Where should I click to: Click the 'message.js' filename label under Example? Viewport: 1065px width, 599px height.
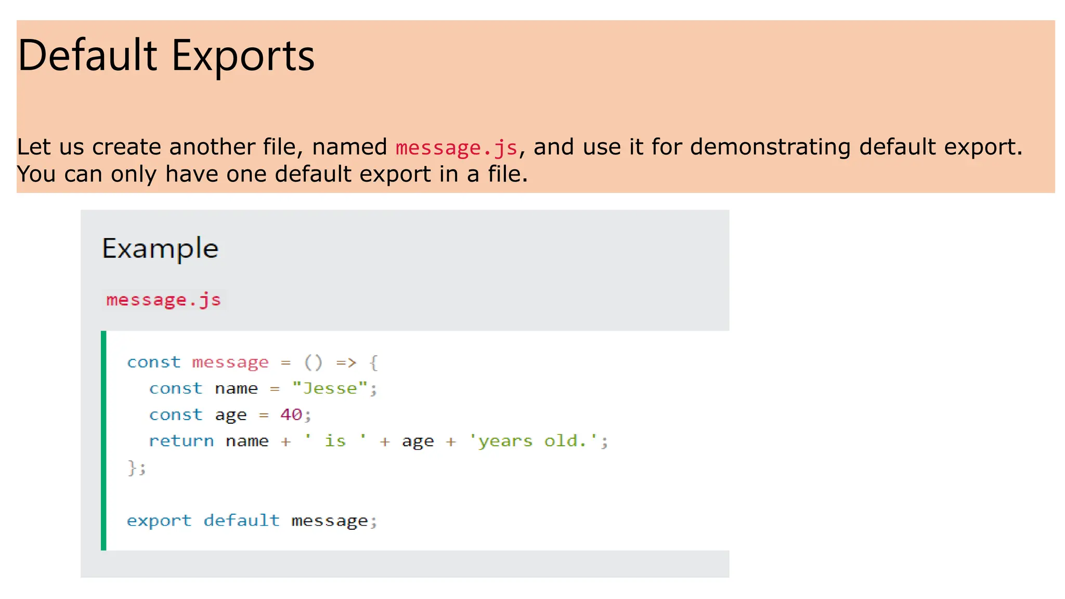tap(164, 299)
